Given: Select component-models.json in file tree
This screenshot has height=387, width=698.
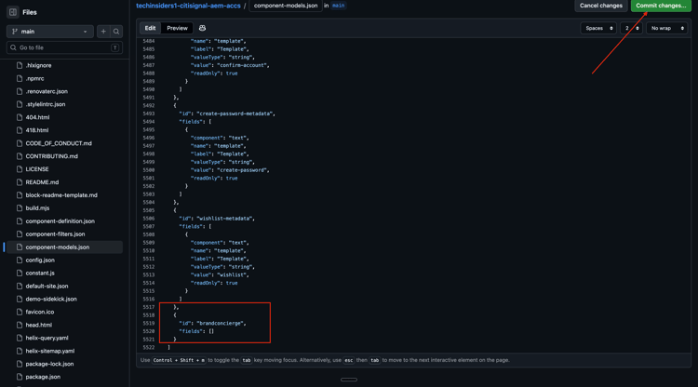Looking at the screenshot, I should tap(64, 247).
